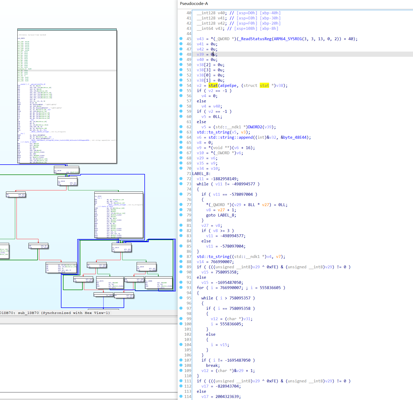413x400 pixels.
Task: Select graph node 'CMP W10, W9'
Action: 38,246
